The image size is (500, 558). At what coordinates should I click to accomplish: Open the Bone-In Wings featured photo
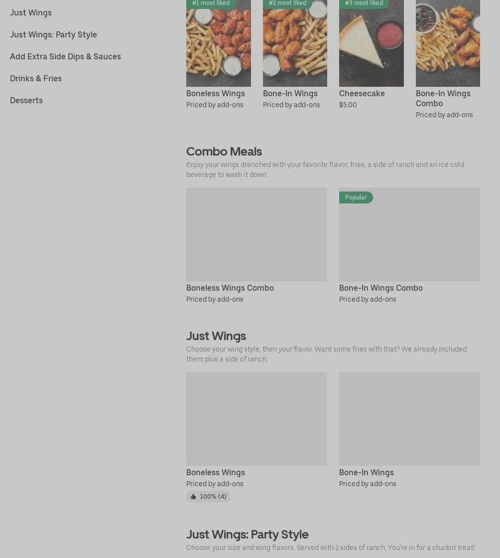click(x=295, y=43)
